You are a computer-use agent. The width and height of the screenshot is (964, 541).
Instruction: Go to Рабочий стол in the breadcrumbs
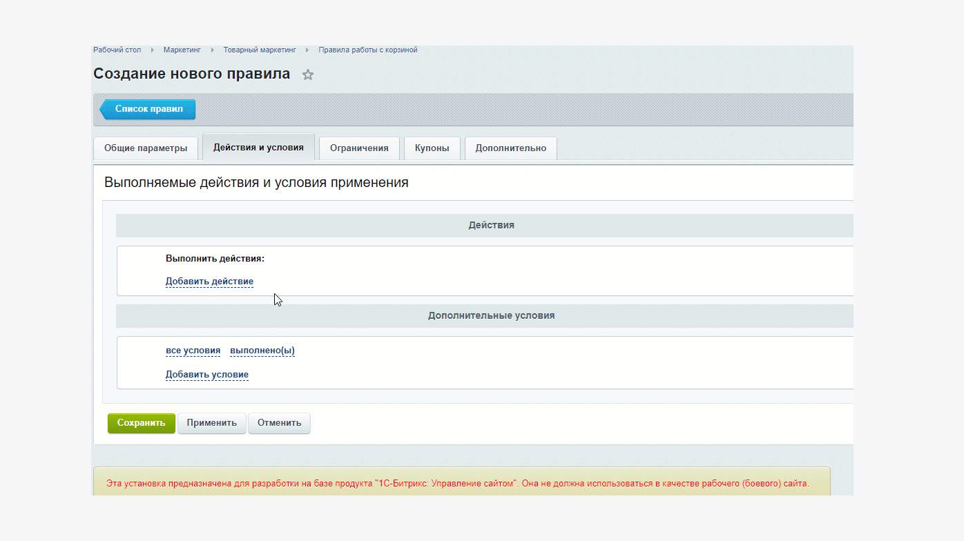pos(117,50)
